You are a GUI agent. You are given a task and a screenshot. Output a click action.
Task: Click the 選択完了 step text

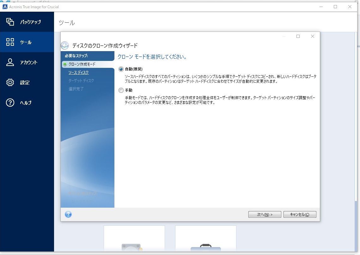[x=76, y=89]
